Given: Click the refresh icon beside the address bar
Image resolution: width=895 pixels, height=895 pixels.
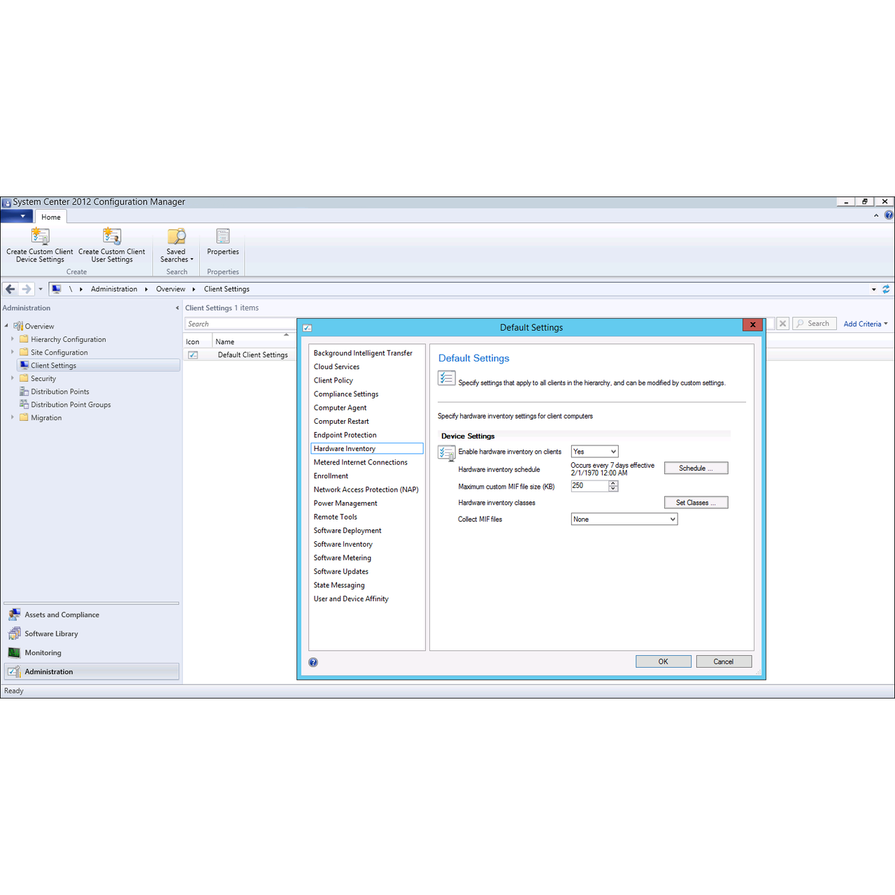Looking at the screenshot, I should 887,288.
